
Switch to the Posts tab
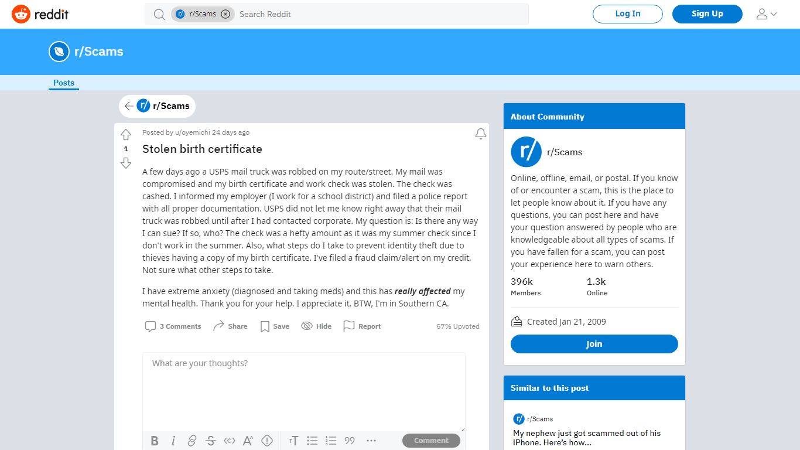[64, 83]
